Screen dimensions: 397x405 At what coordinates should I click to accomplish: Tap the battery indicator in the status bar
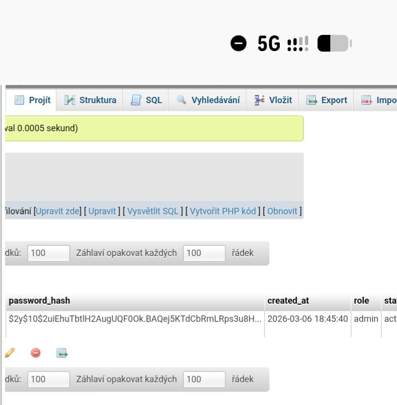334,44
